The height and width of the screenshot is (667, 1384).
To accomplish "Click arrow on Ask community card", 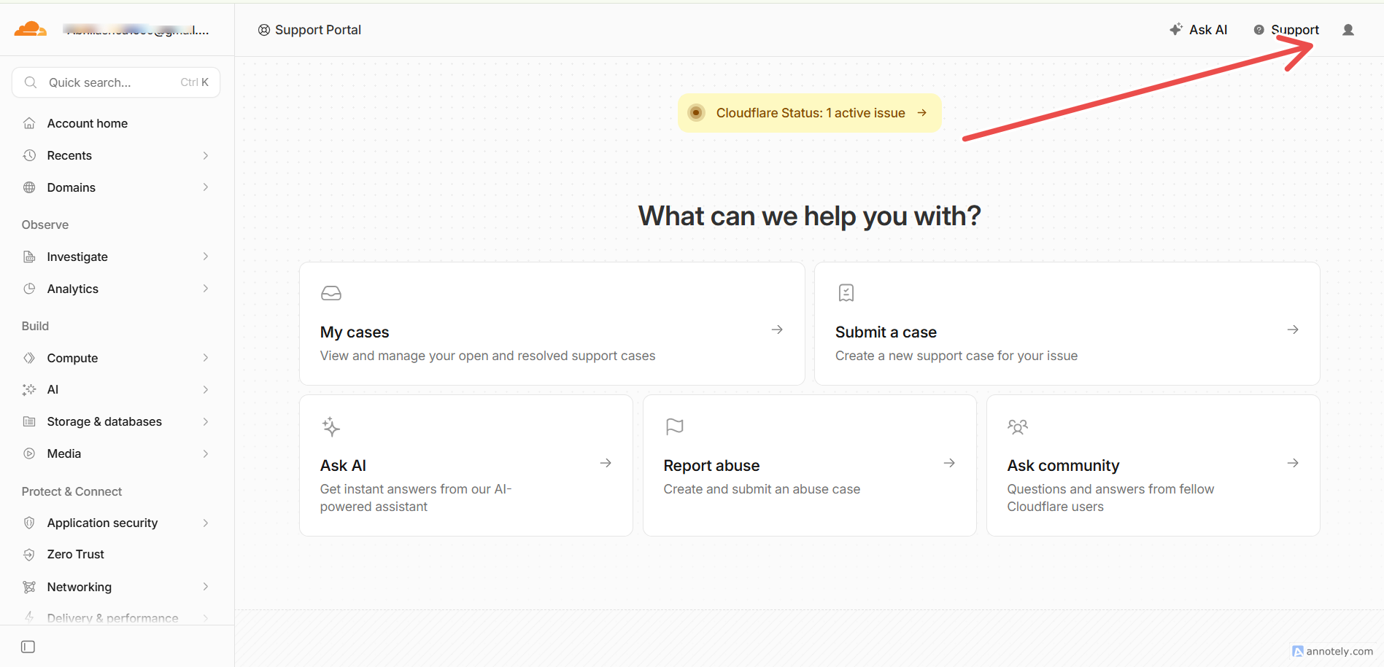I will 1293,463.
